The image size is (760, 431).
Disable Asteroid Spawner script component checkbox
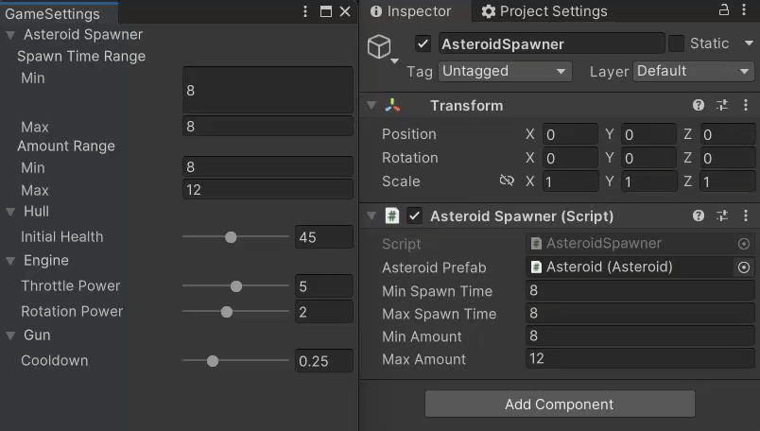pyautogui.click(x=414, y=215)
